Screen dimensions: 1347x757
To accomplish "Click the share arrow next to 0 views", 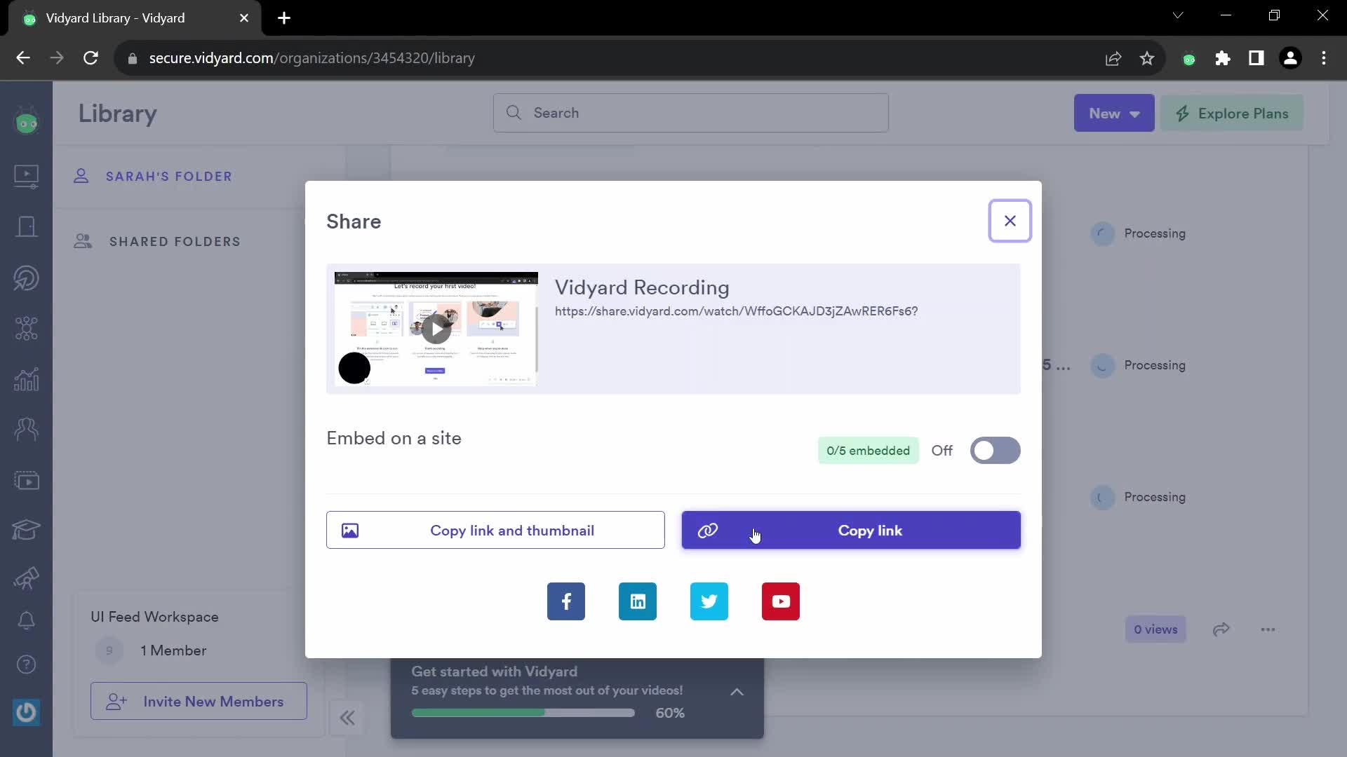I will 1221,629.
